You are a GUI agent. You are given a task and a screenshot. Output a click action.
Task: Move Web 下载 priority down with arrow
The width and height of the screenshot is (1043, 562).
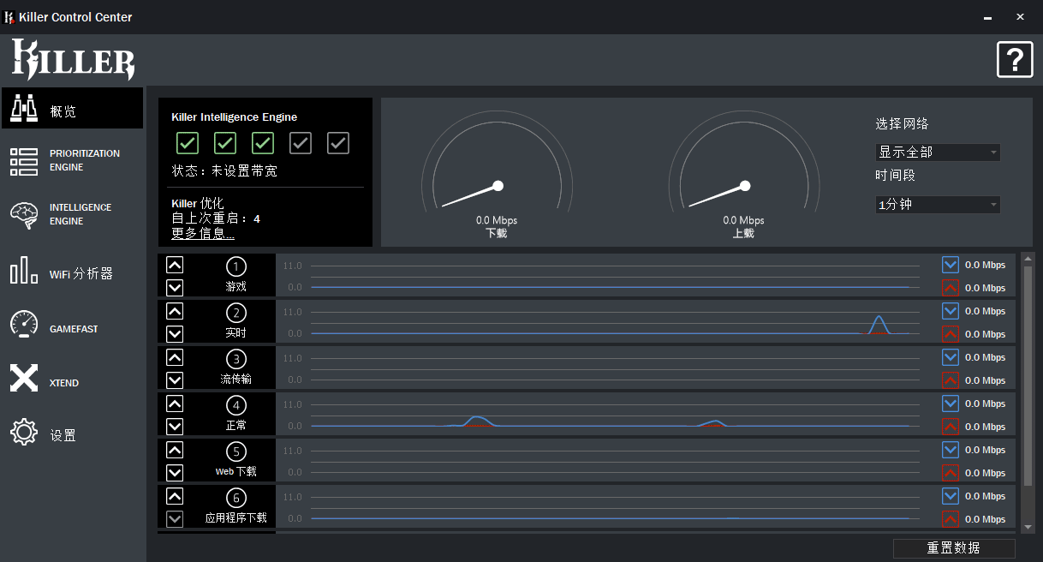(175, 473)
